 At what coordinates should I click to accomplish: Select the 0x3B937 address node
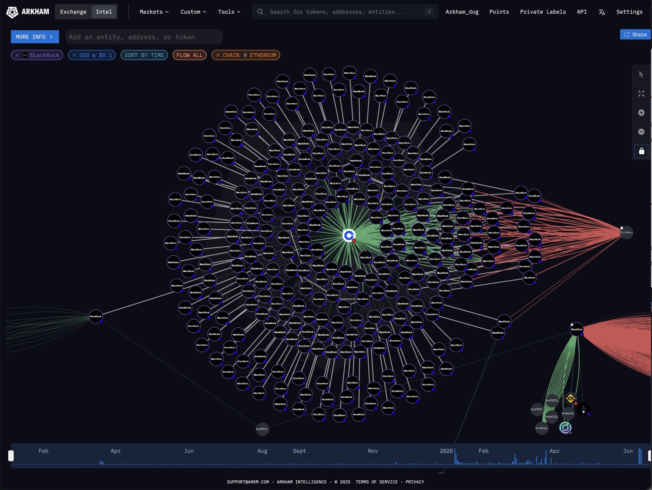pyautogui.click(x=262, y=429)
